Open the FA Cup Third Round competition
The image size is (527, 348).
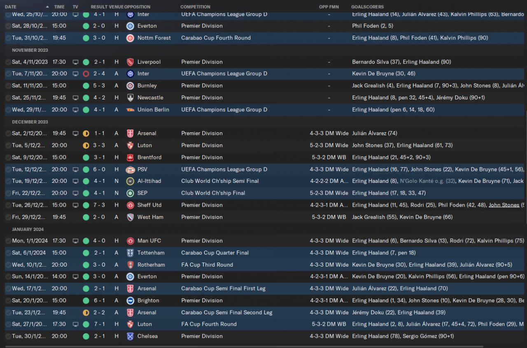(207, 265)
